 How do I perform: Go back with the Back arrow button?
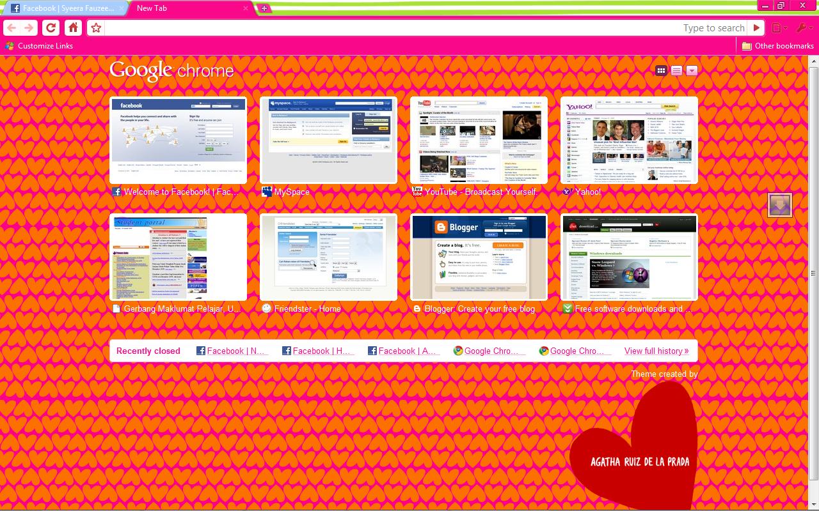pyautogui.click(x=12, y=28)
